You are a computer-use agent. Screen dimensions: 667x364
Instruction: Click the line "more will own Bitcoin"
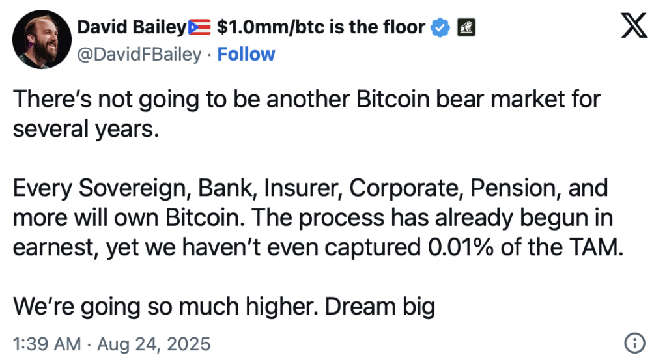(x=313, y=217)
